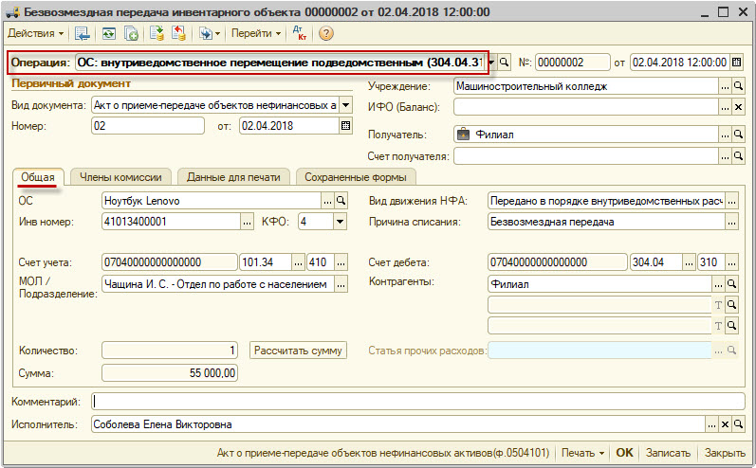Click the OK button
Viewport: 756px width, 468px height.
[624, 453]
